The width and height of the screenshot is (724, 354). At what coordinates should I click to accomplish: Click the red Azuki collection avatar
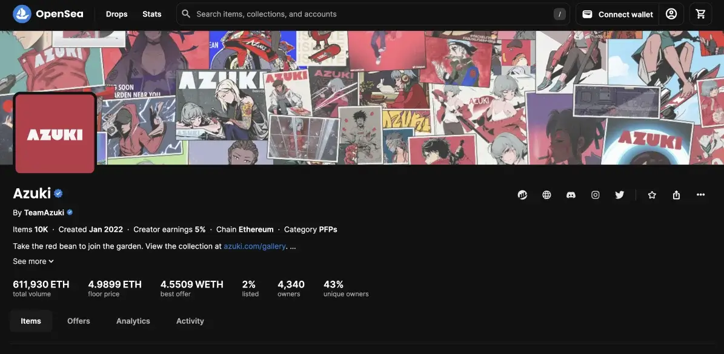[55, 133]
